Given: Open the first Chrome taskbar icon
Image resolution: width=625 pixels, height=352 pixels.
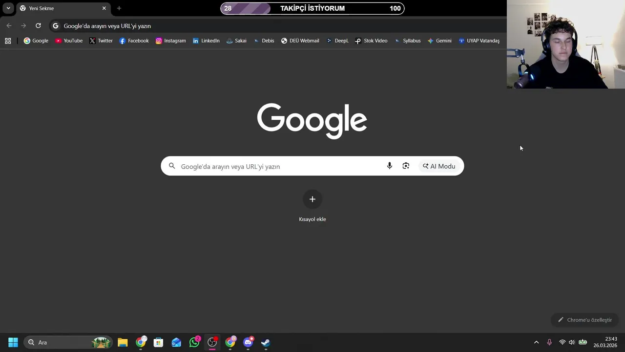Looking at the screenshot, I should [141, 342].
